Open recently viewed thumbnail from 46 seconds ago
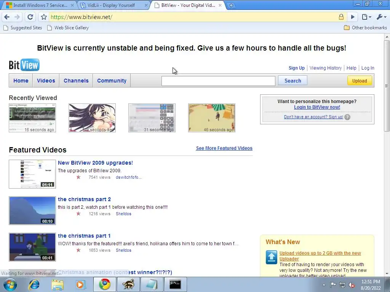This screenshot has height=292, width=390. [212, 118]
